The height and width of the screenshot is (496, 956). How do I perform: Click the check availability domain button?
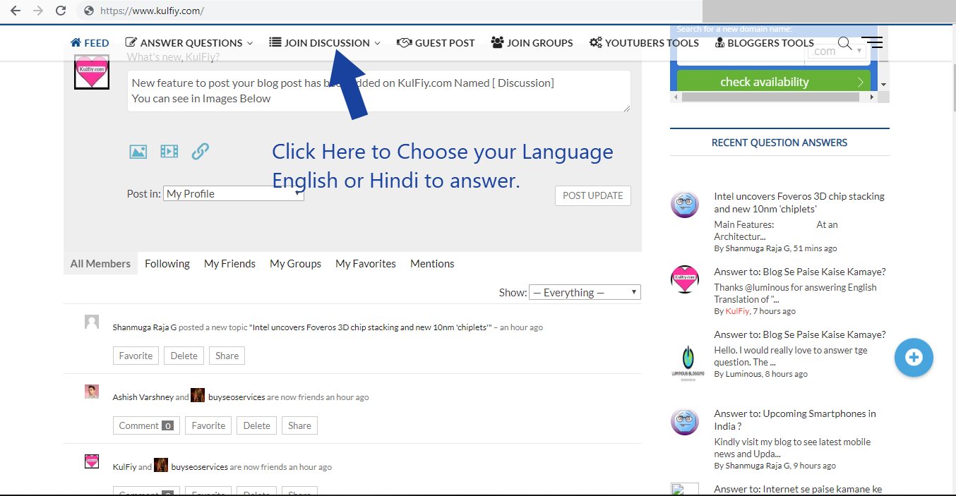tap(772, 82)
